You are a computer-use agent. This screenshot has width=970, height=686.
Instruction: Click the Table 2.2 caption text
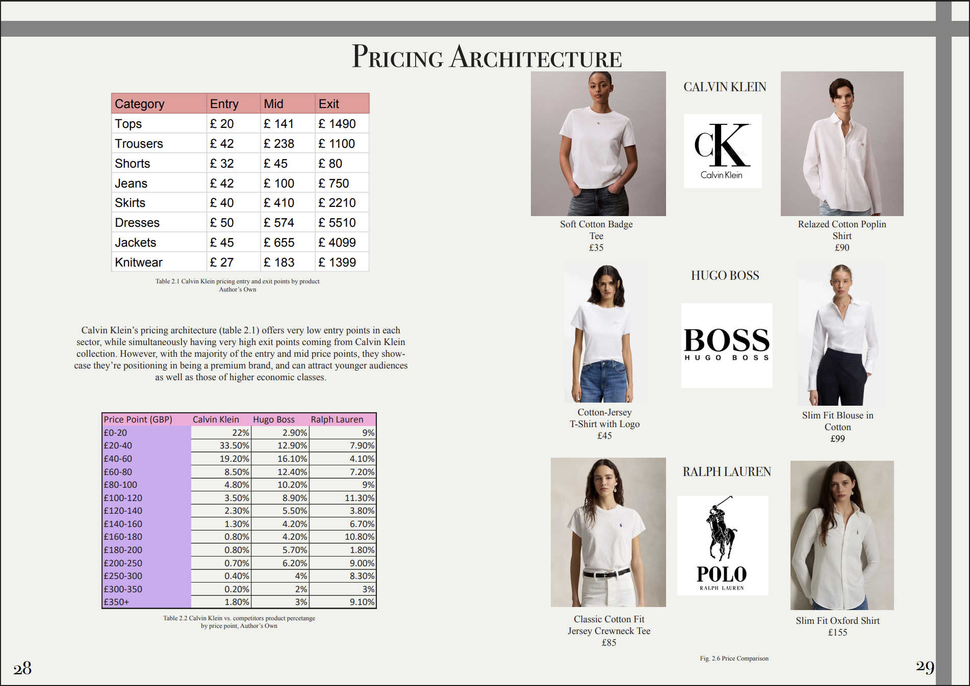[239, 622]
